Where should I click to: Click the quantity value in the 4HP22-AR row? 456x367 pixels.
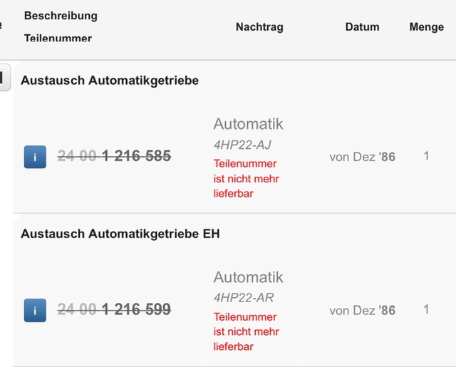[426, 309]
